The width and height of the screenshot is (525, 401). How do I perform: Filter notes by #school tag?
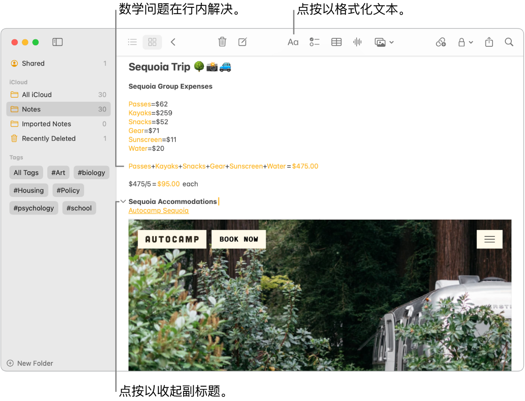79,208
